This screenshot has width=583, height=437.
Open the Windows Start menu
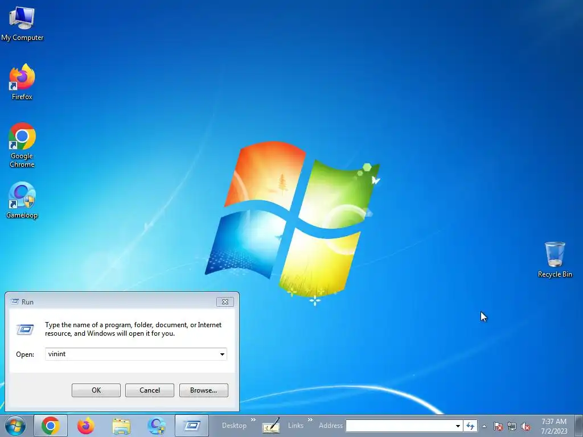[15, 426]
